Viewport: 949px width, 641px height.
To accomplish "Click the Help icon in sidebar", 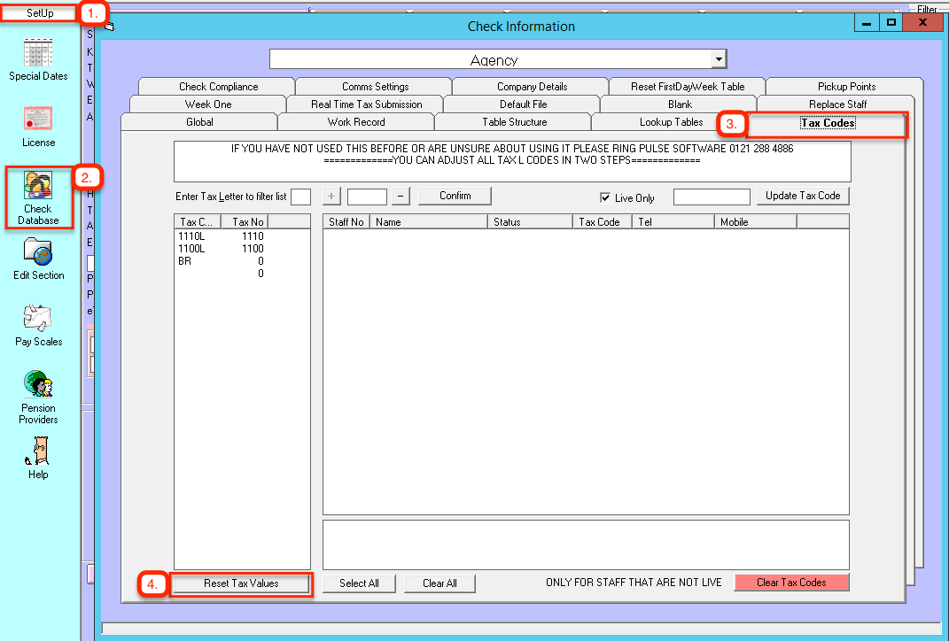I will click(x=38, y=452).
